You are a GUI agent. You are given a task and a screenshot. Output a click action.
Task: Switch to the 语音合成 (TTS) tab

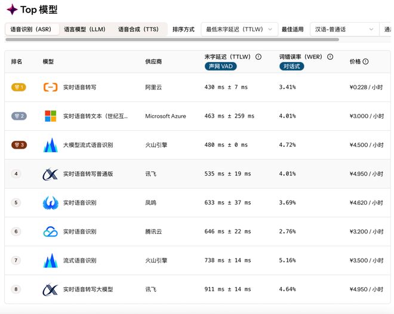(x=140, y=29)
